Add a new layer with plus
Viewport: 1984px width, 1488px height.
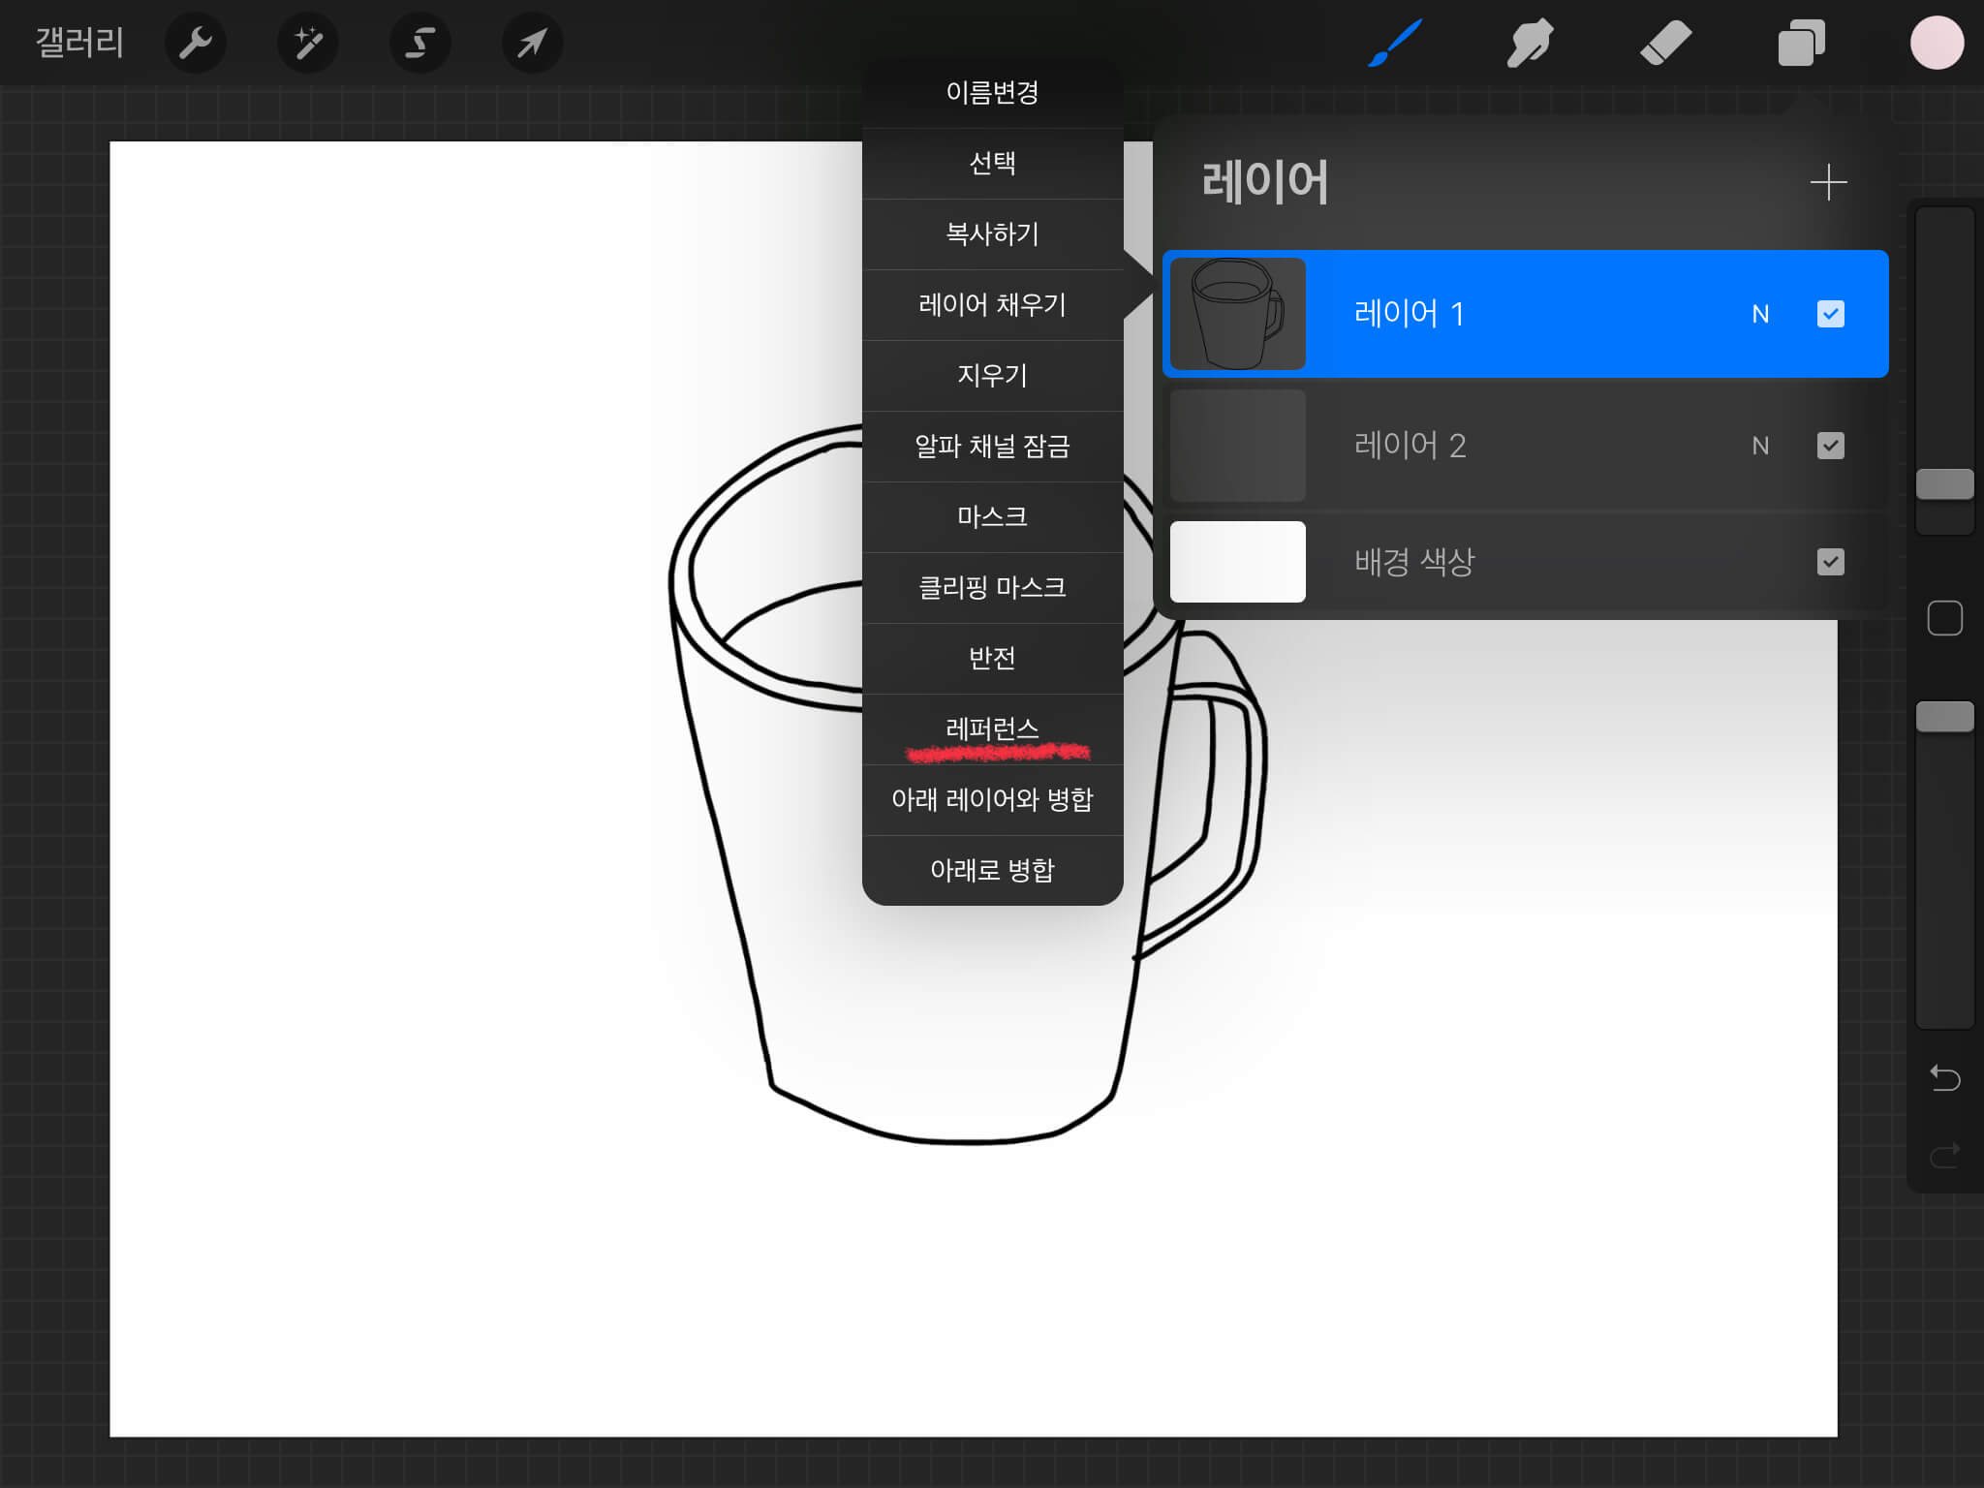[x=1828, y=182]
